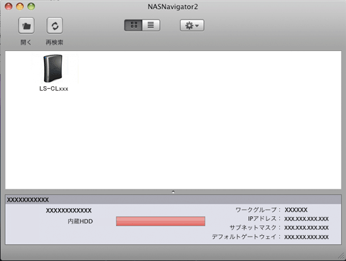This screenshot has height=261, width=346.
Task: Click the green zoom window button
Action: pyautogui.click(x=31, y=6)
